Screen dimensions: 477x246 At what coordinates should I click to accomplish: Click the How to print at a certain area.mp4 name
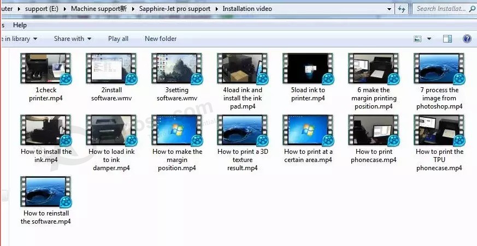(308, 156)
